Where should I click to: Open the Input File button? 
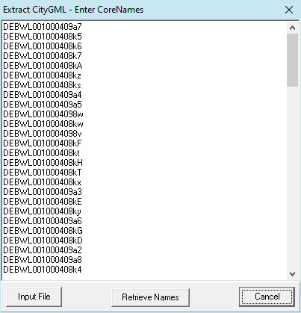click(x=34, y=297)
